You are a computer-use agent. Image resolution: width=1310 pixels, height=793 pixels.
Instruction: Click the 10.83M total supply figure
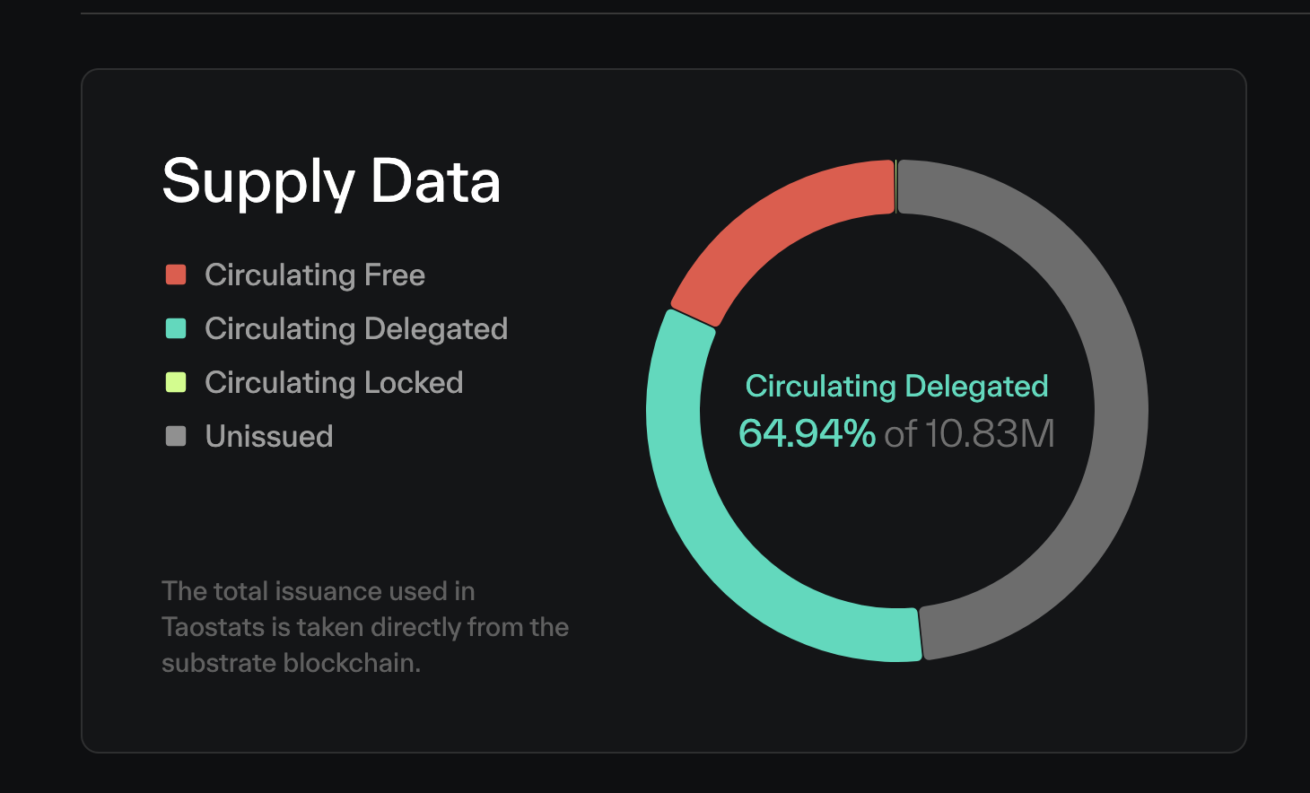pyautogui.click(x=989, y=433)
